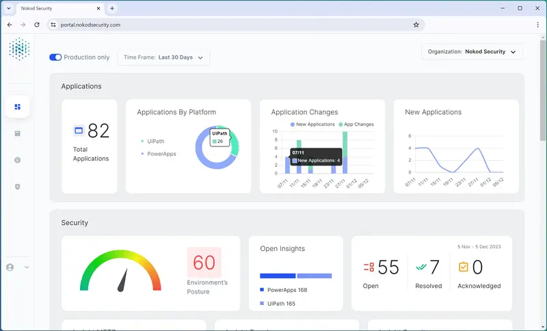The image size is (547, 331).
Task: Open the circular clock sidebar icon
Action: 18,160
